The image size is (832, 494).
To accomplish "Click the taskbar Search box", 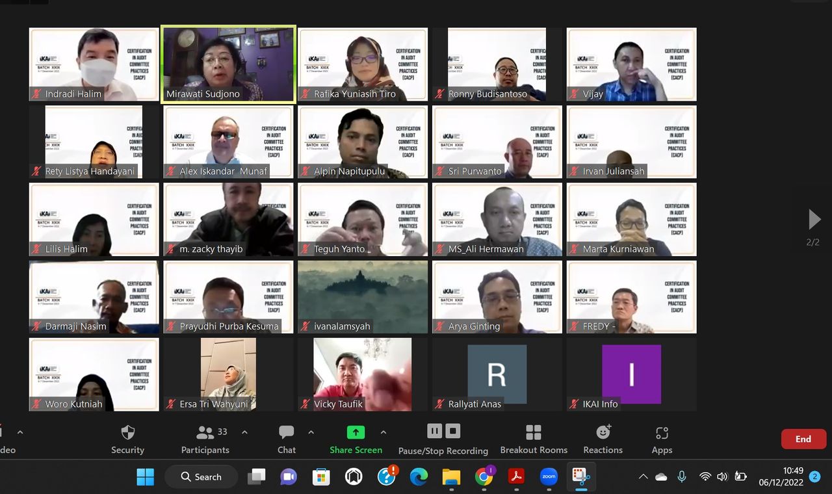I will (201, 476).
